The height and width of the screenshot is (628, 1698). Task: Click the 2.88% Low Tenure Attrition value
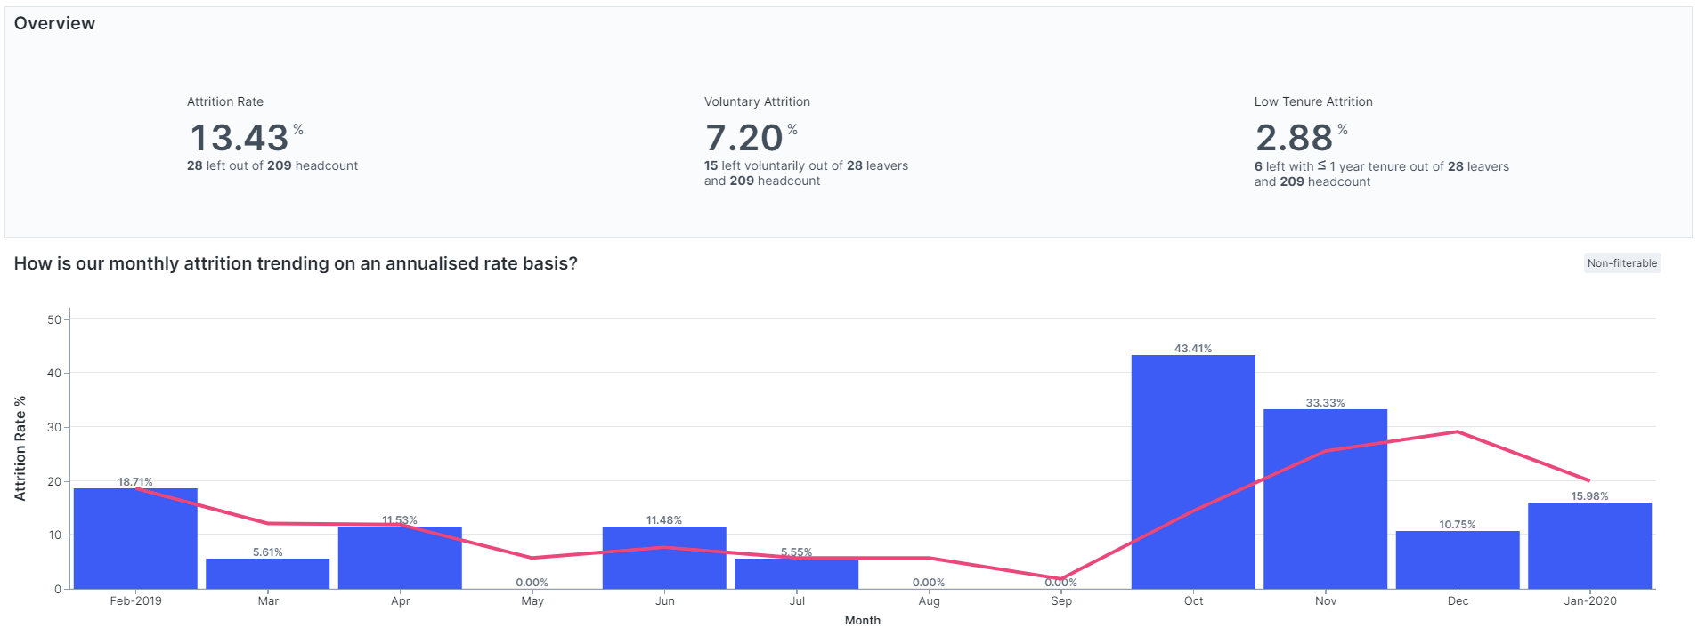1295,138
